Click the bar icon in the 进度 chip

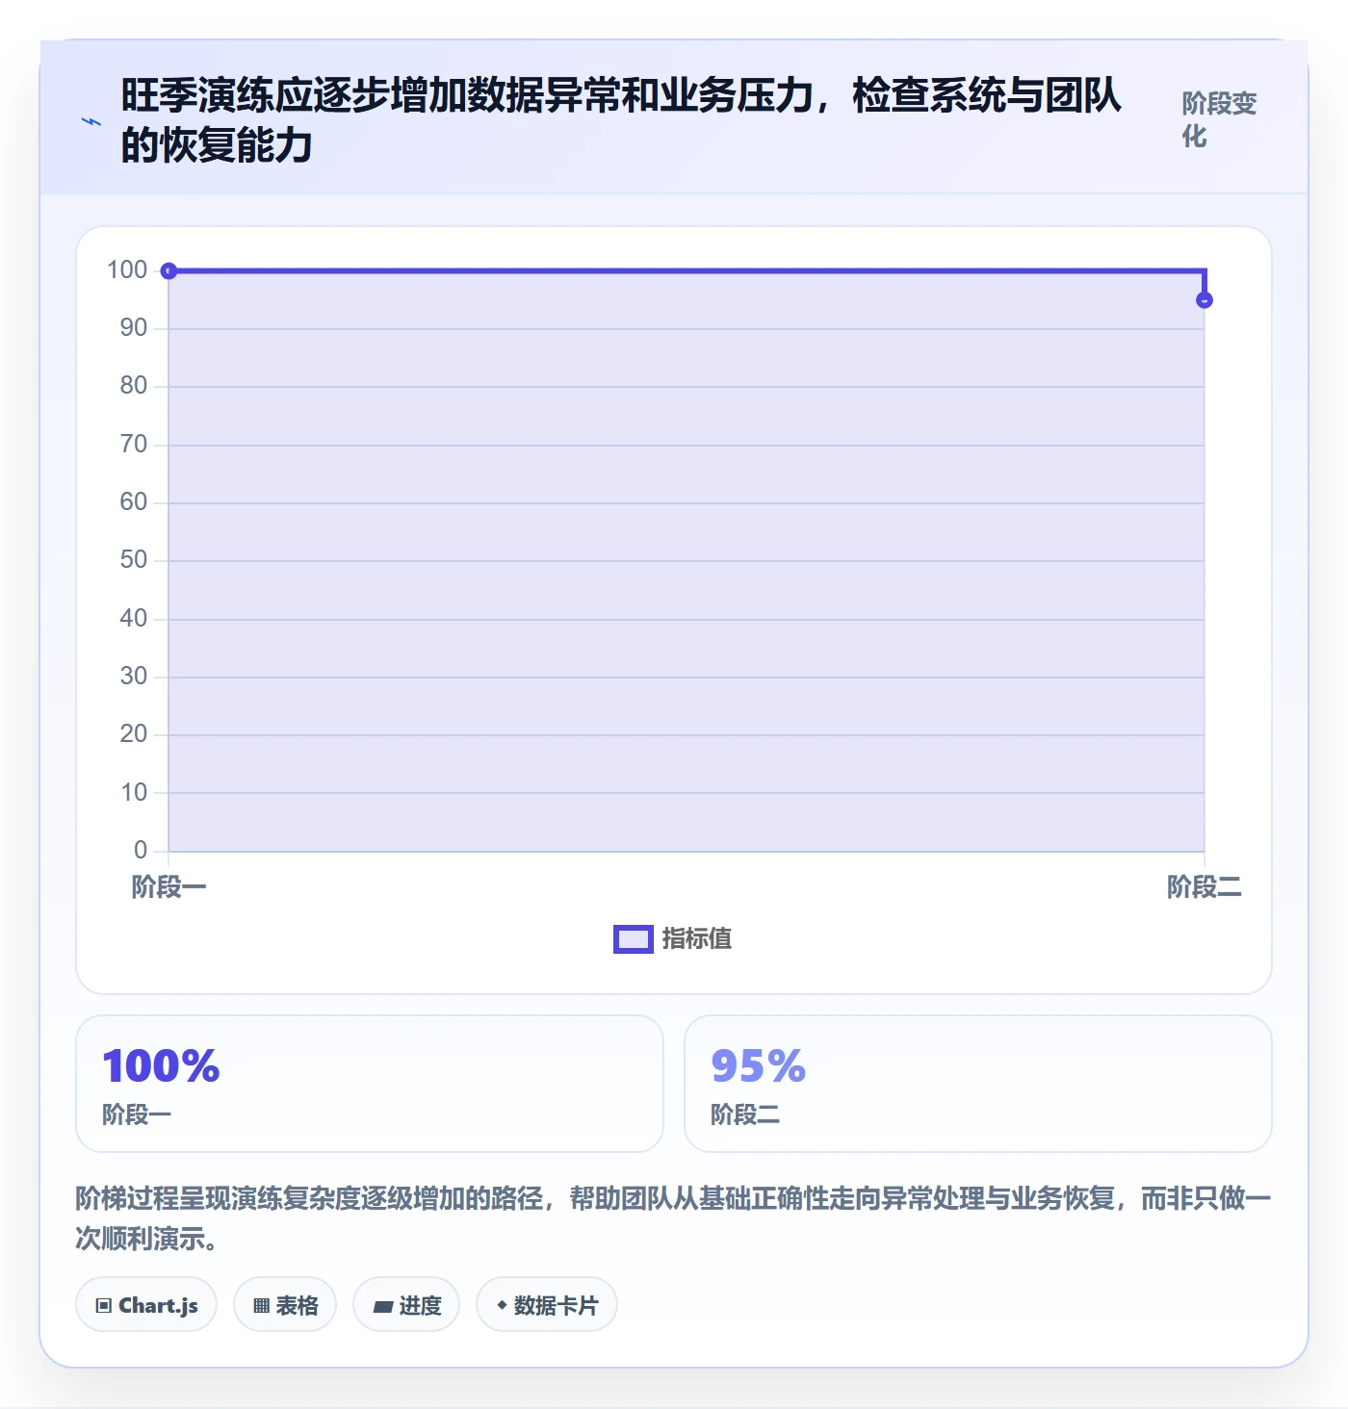[x=383, y=1307]
